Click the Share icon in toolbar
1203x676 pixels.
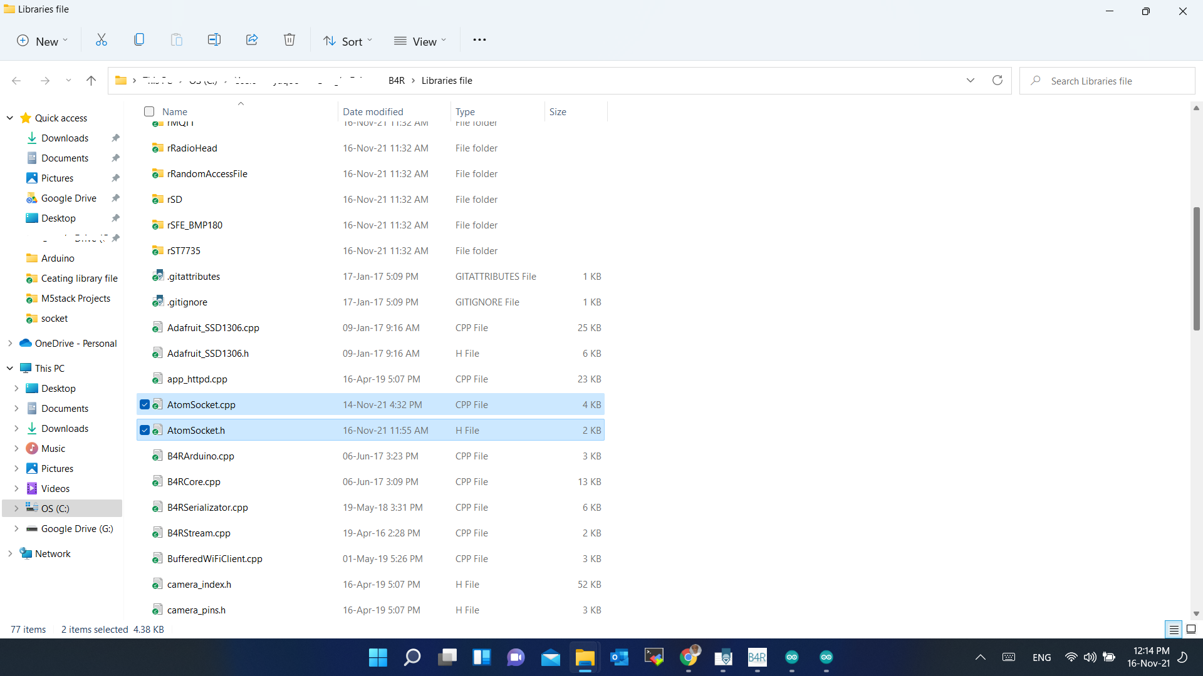coord(252,40)
